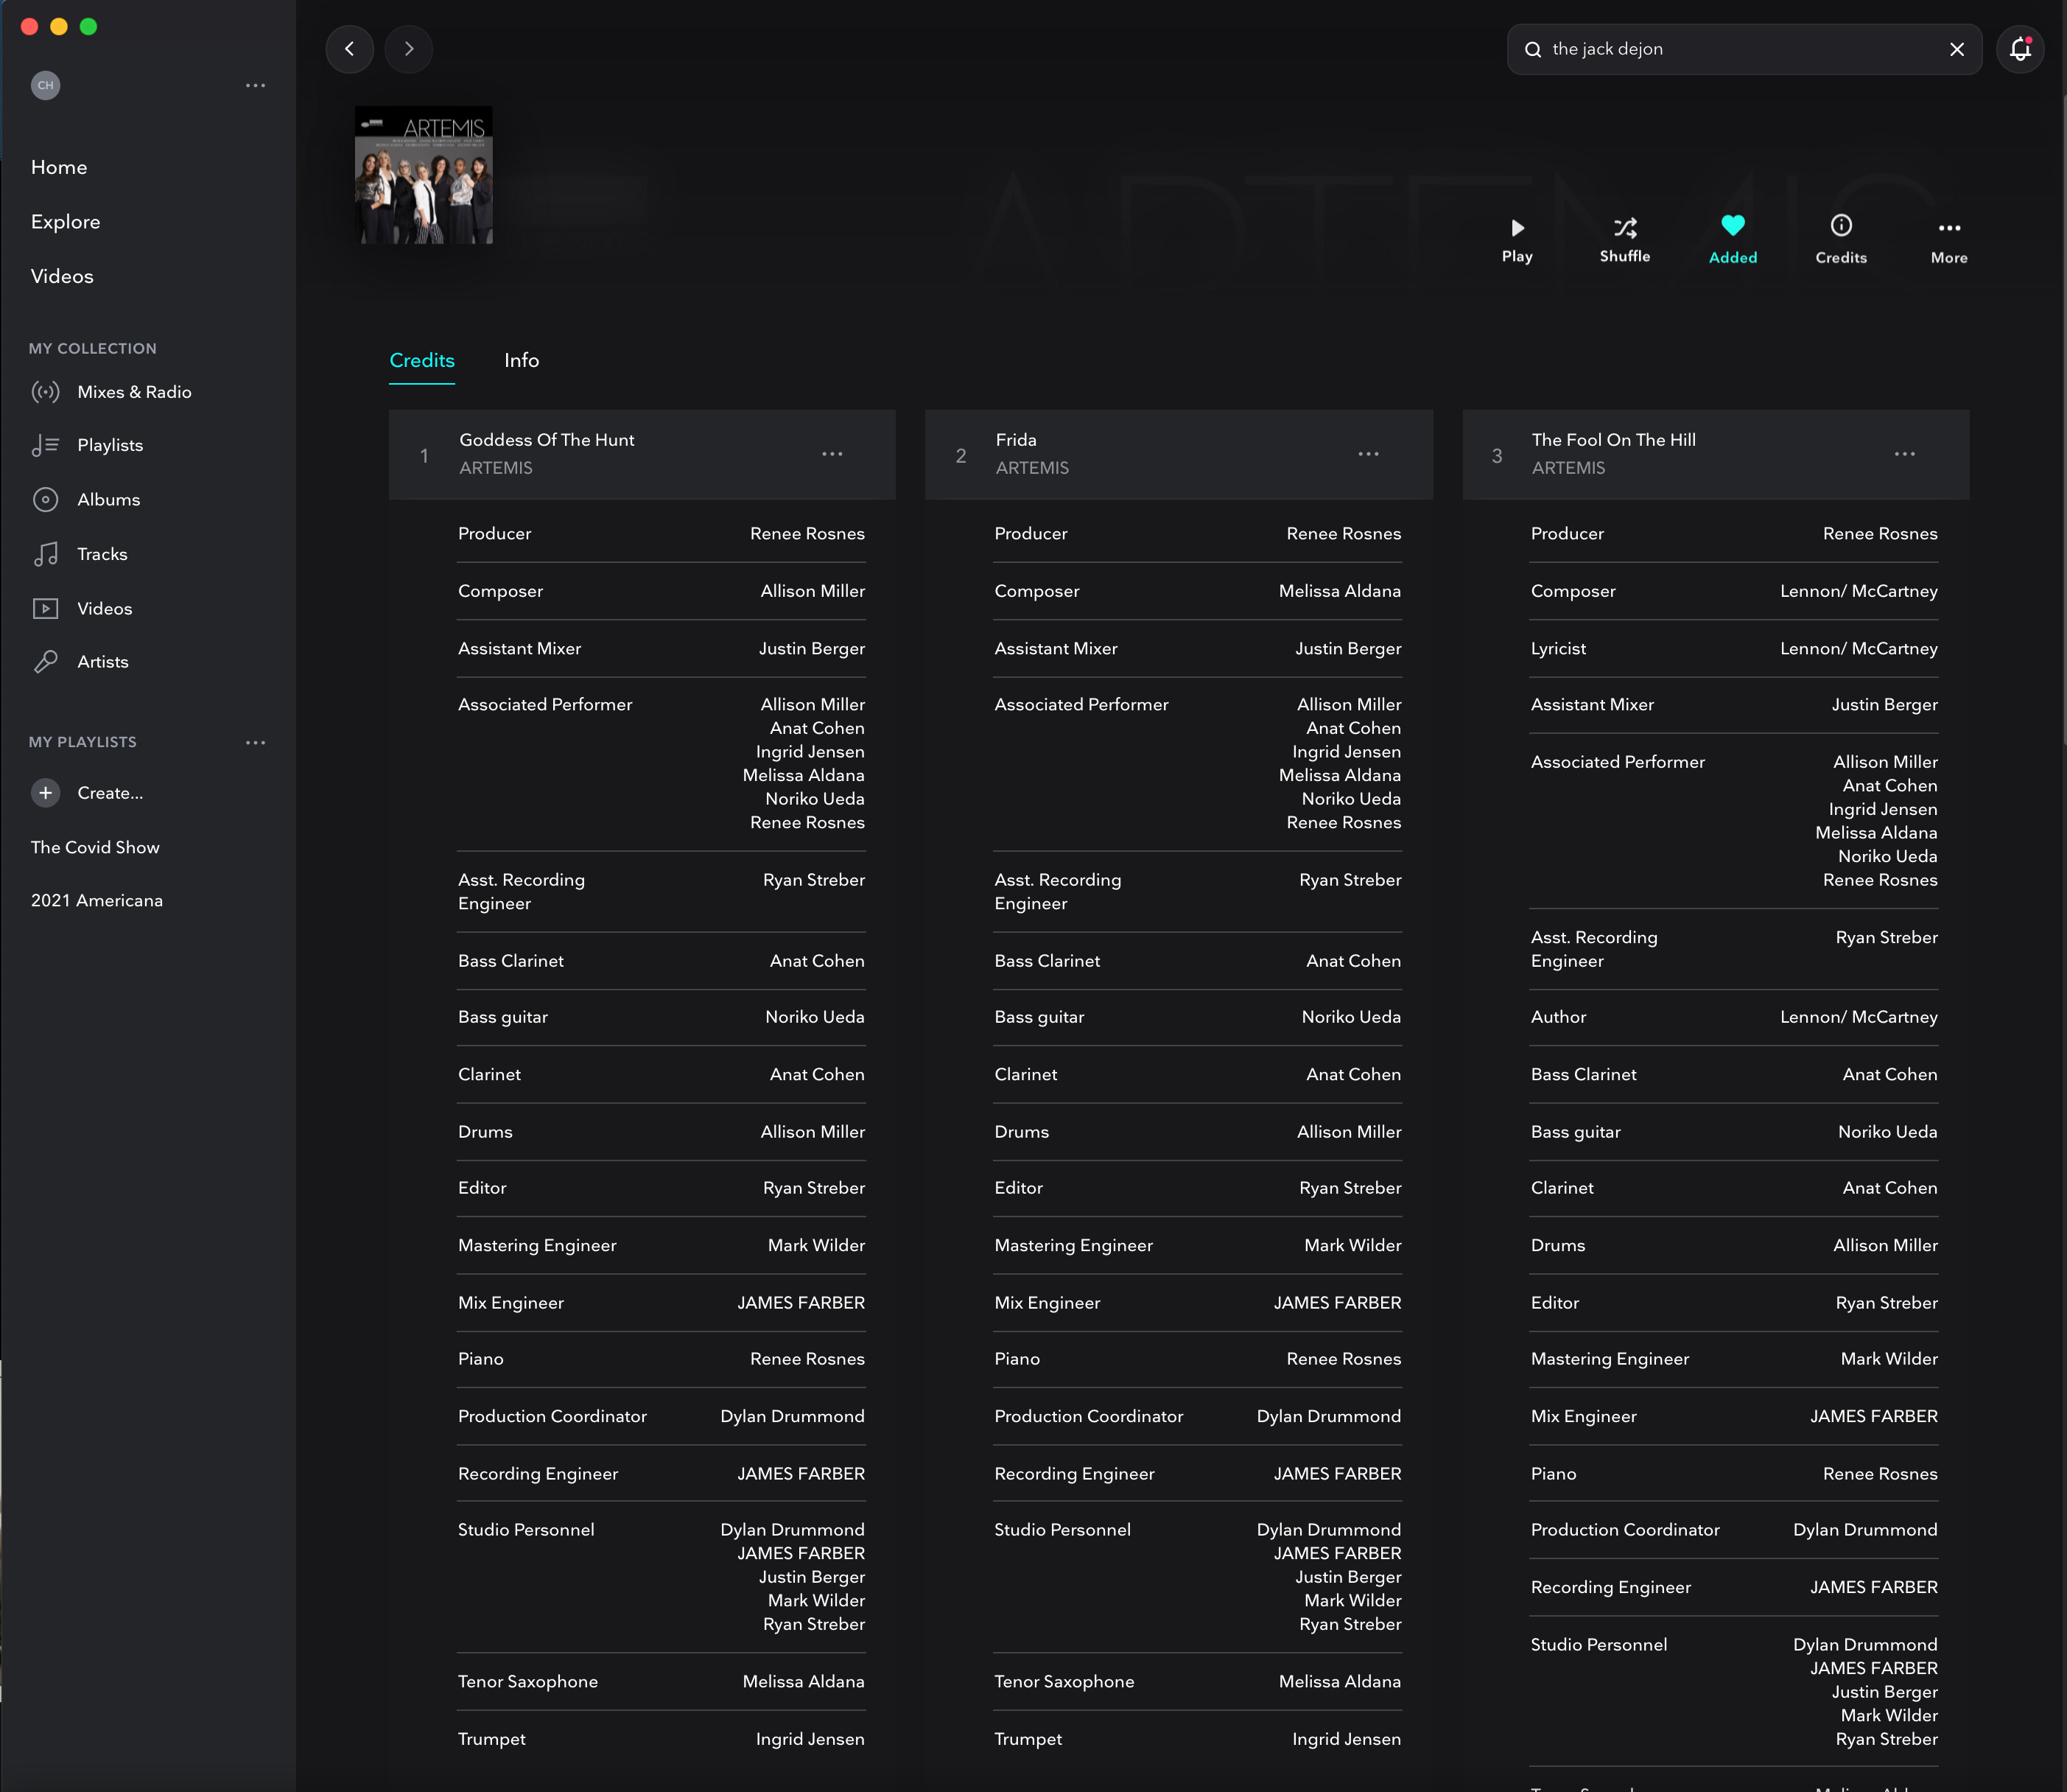Screen dimensions: 2067x1792
Task: Open the account options three-dot menu
Action: point(256,85)
